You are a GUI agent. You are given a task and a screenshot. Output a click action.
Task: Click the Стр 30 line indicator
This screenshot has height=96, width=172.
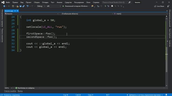tap(66, 95)
